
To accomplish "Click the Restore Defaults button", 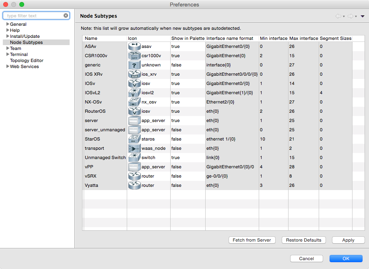I will click(303, 240).
